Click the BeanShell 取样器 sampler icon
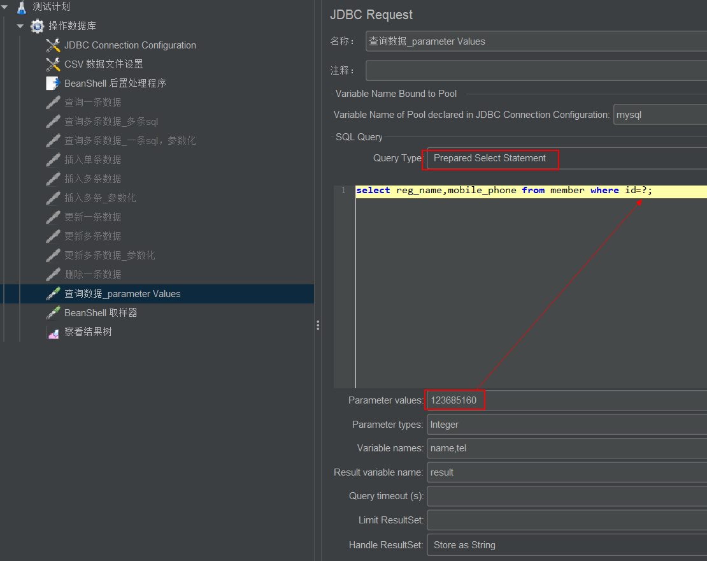The height and width of the screenshot is (561, 707). pos(52,312)
